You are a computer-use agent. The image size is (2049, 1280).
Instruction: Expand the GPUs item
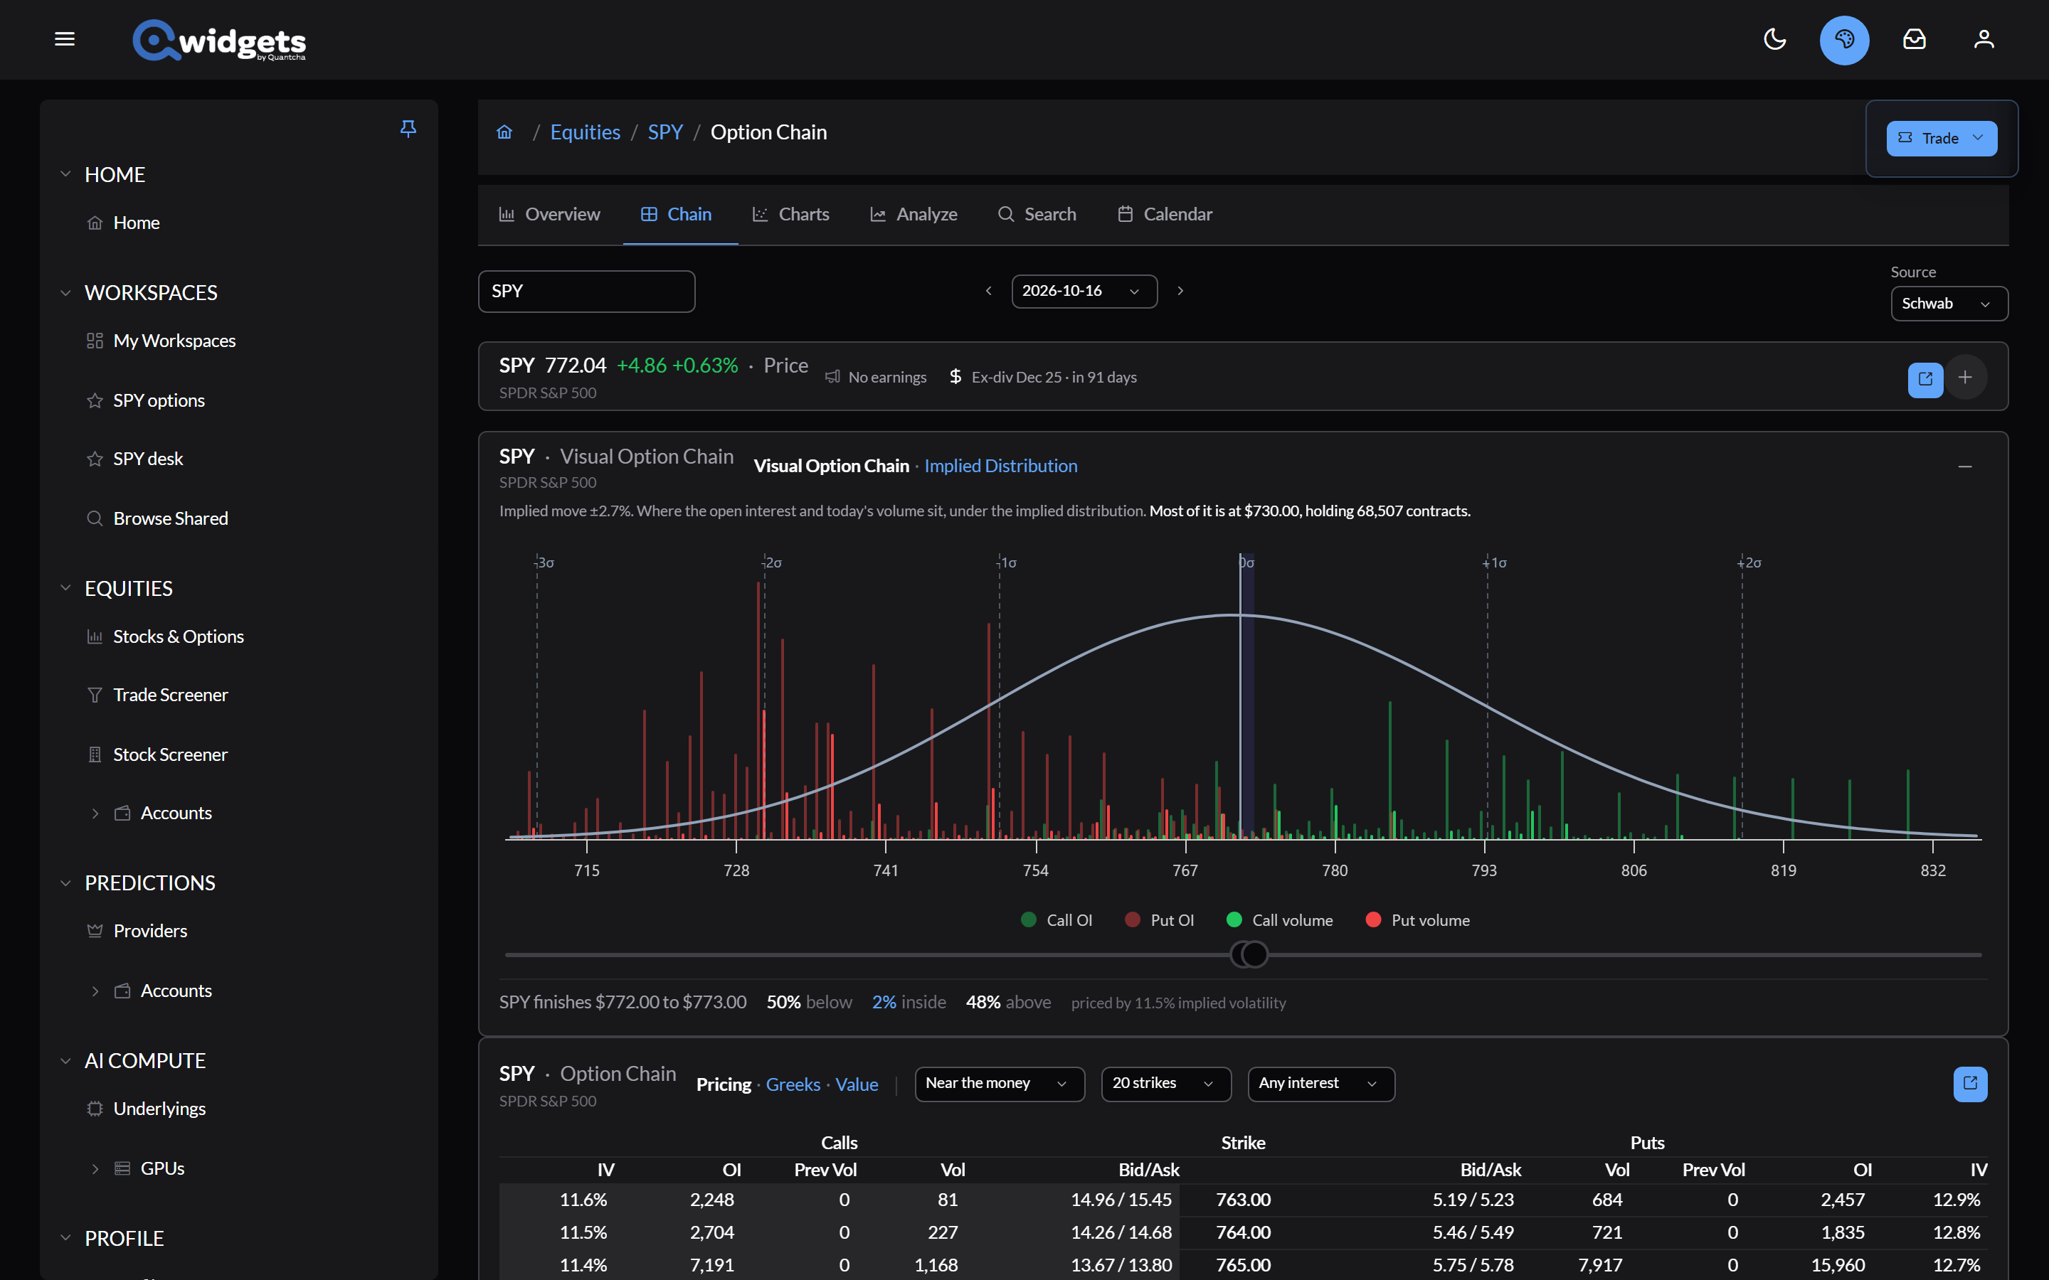point(95,1169)
